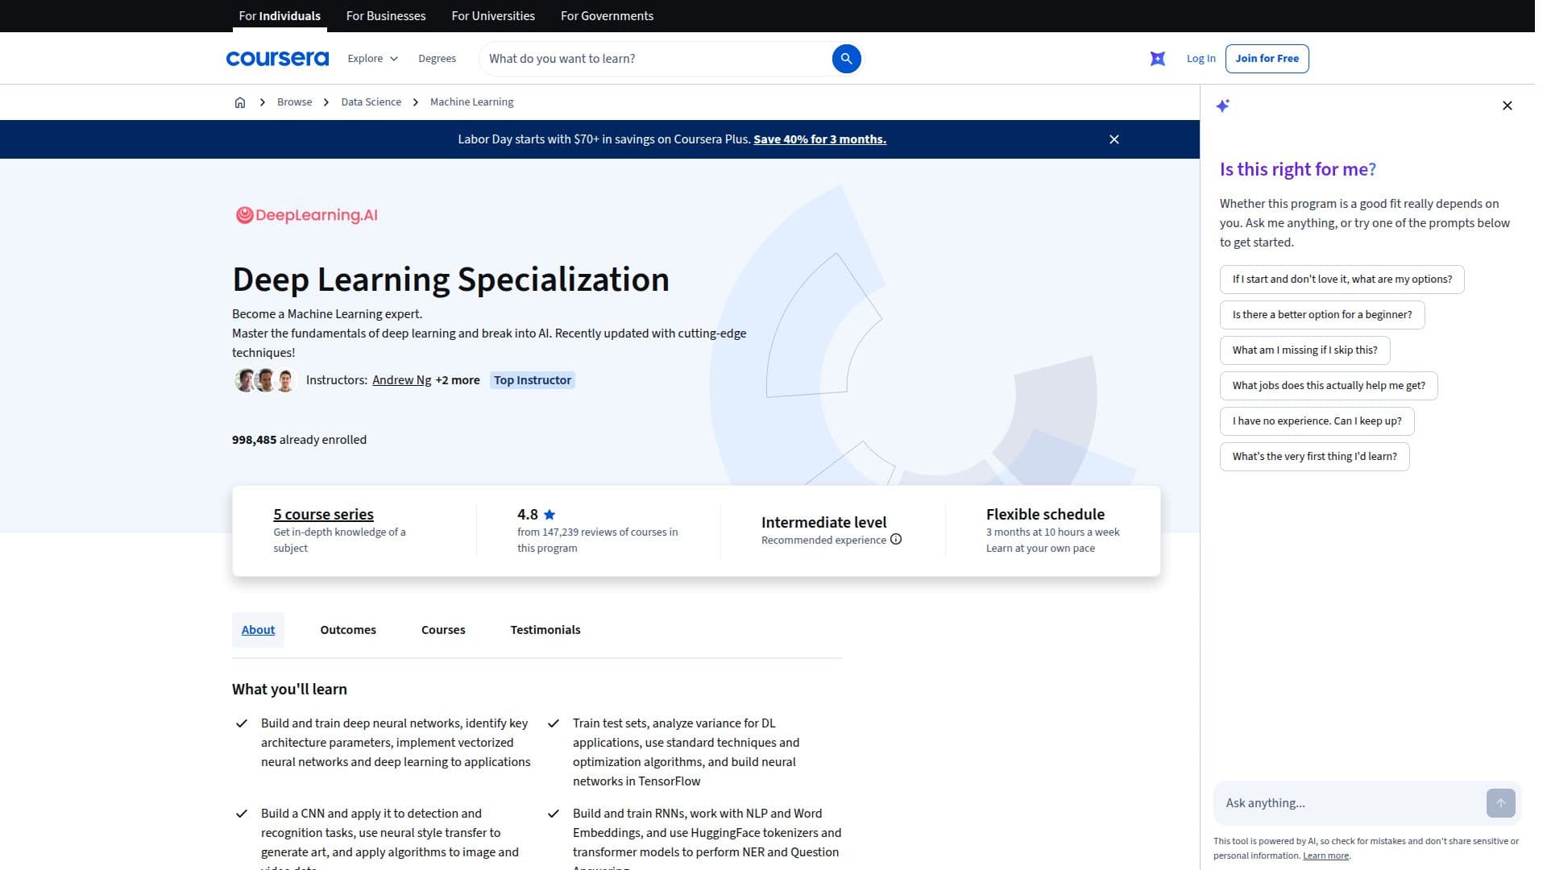Screen dimensions: 1547x870
Task: Choose prompt 'Is there a better option for a beginner?'
Action: 1321,315
